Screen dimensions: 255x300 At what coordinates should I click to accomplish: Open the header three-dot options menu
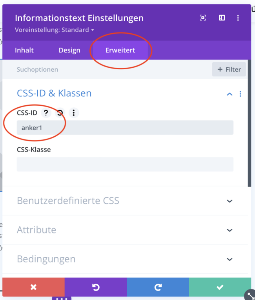coord(238,18)
